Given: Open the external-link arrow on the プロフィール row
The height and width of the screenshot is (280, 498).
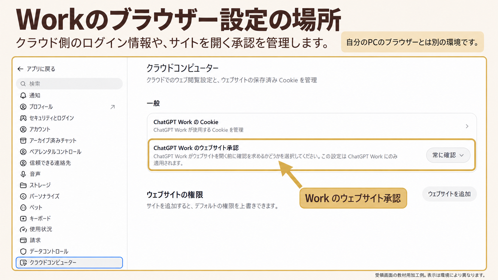Looking at the screenshot, I should [x=113, y=107].
